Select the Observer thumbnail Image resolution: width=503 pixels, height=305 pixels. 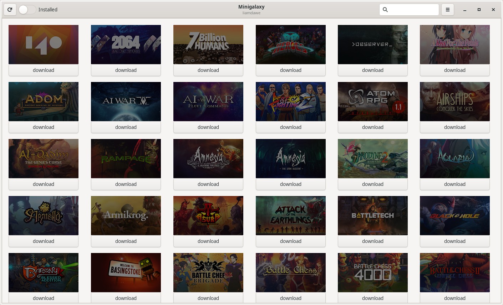(x=373, y=45)
